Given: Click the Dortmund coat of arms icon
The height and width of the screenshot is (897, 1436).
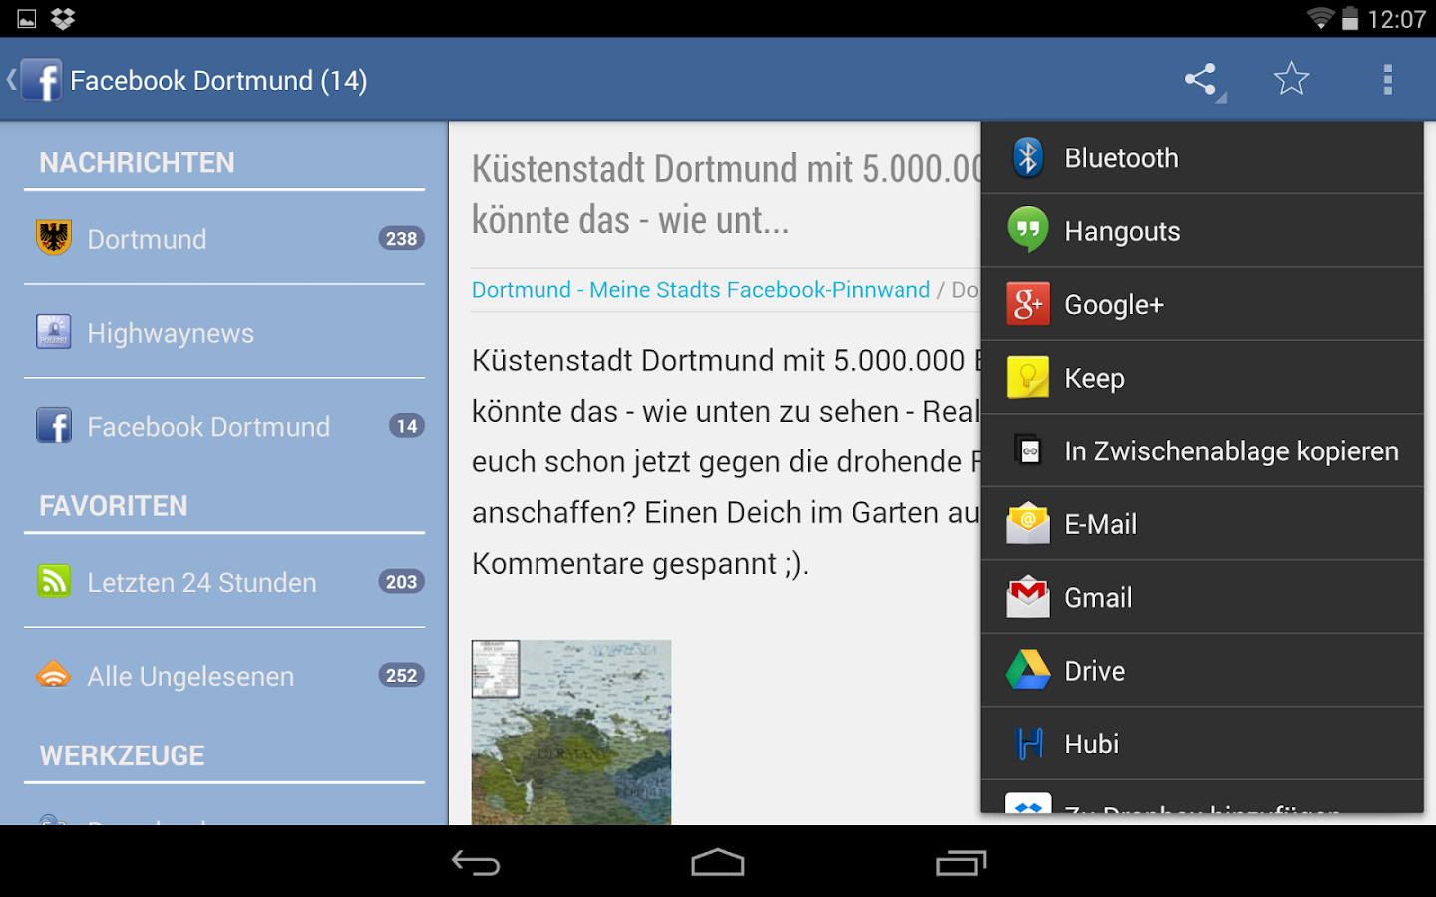Looking at the screenshot, I should (x=54, y=238).
